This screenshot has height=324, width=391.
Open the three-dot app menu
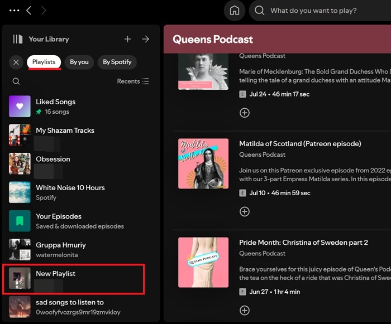coord(14,11)
